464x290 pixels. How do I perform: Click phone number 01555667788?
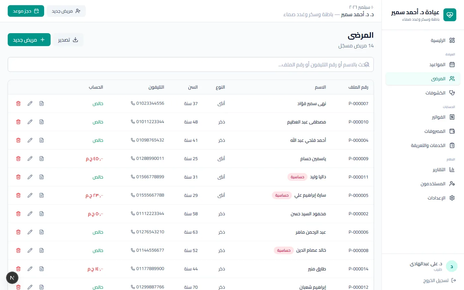click(150, 195)
